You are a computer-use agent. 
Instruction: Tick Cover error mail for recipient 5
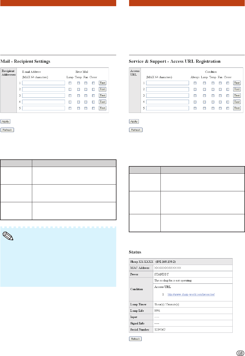(x=93, y=108)
